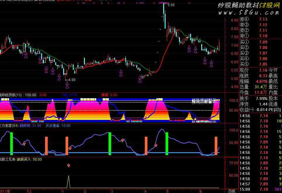282x193 pixels.
Task: Click the leftmost green bar in the 主力老家 panel
Action: point(12,143)
